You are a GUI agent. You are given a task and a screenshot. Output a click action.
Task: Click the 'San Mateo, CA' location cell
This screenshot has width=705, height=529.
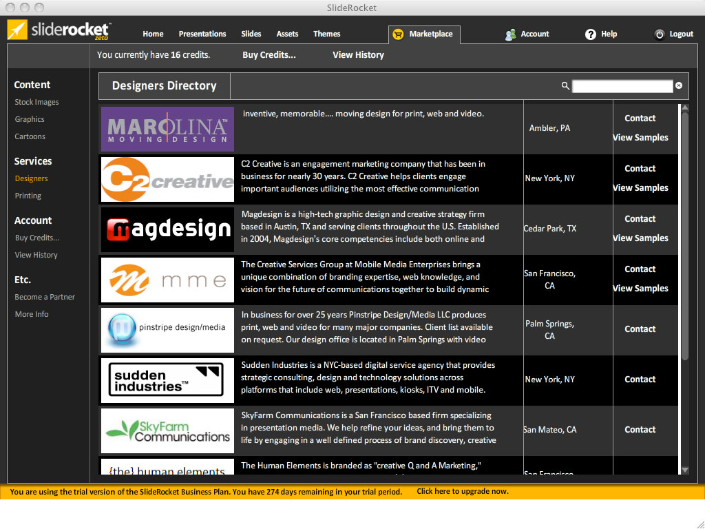550,430
